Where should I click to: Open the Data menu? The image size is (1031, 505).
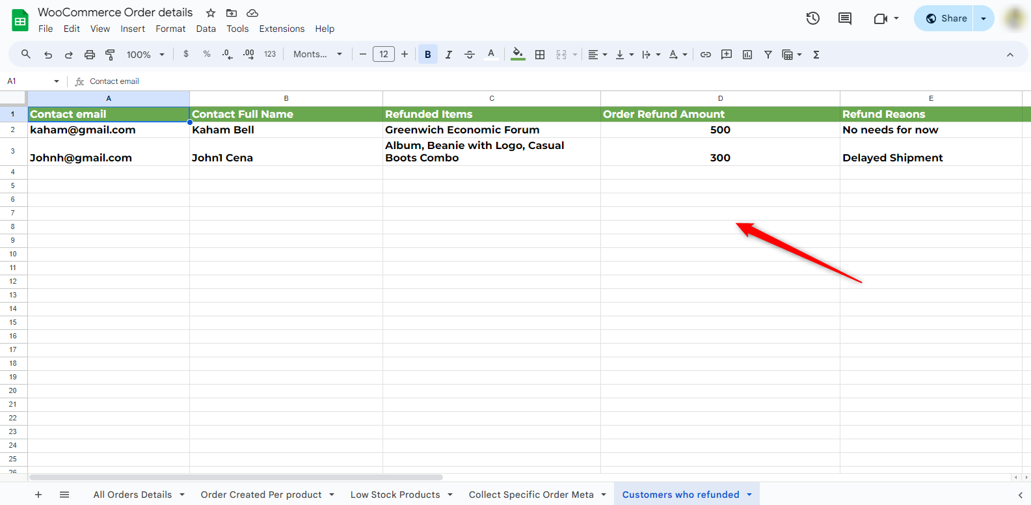(x=206, y=29)
